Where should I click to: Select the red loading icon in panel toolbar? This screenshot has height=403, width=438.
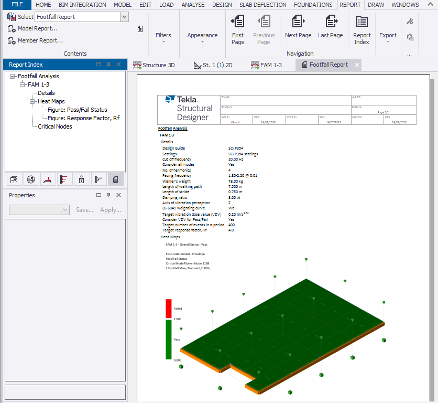click(48, 179)
